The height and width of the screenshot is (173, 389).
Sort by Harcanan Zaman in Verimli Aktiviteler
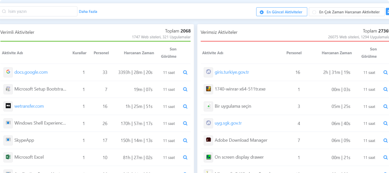[x=139, y=53]
